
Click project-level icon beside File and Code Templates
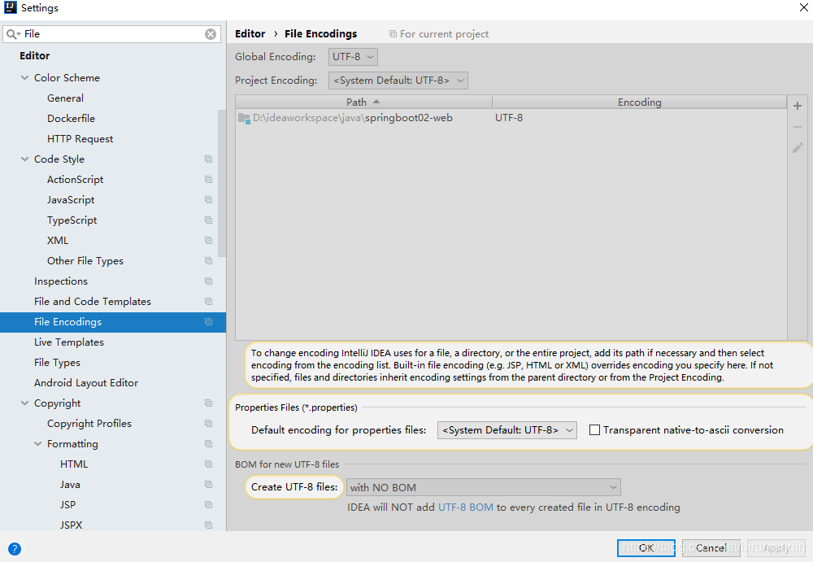coord(208,302)
